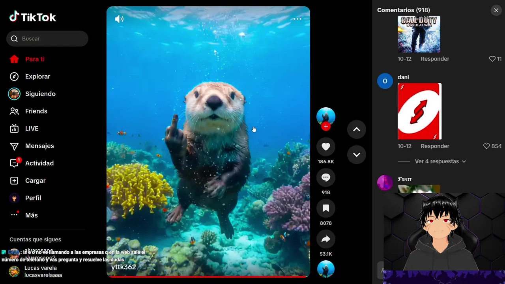Click the Perfil avatar icon
505x284 pixels.
(x=14, y=198)
